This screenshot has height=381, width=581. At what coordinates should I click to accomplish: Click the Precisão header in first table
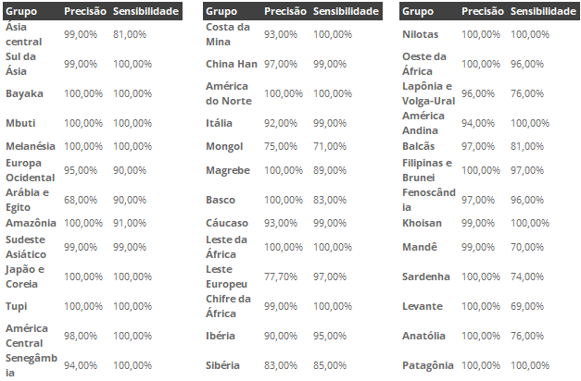point(85,11)
